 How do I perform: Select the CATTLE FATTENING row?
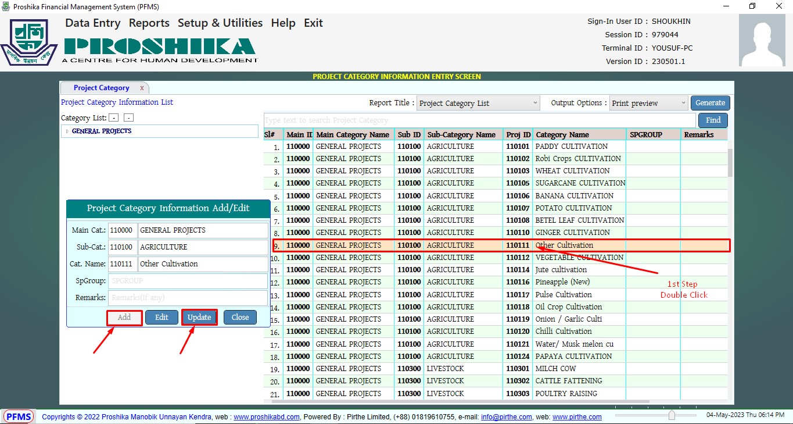click(x=496, y=381)
